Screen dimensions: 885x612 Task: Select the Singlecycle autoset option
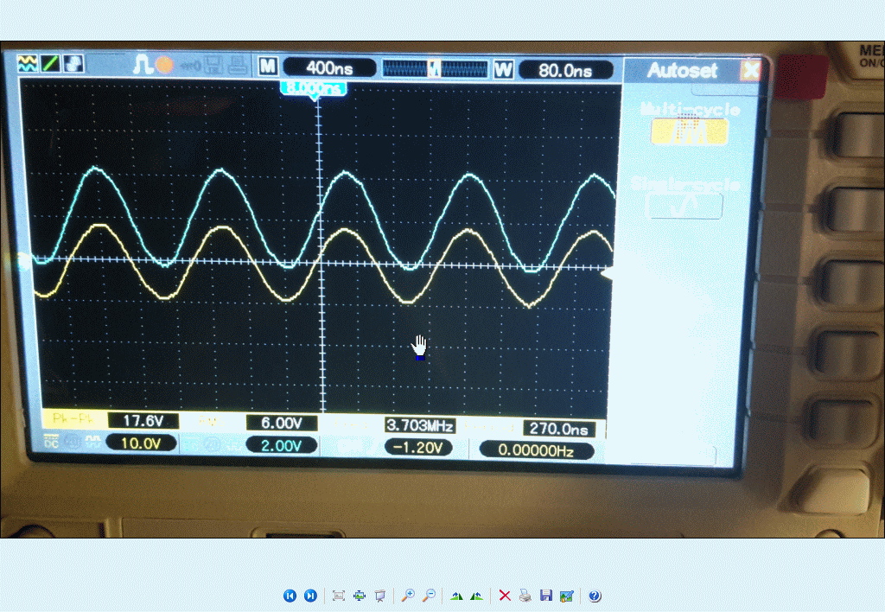coord(684,205)
